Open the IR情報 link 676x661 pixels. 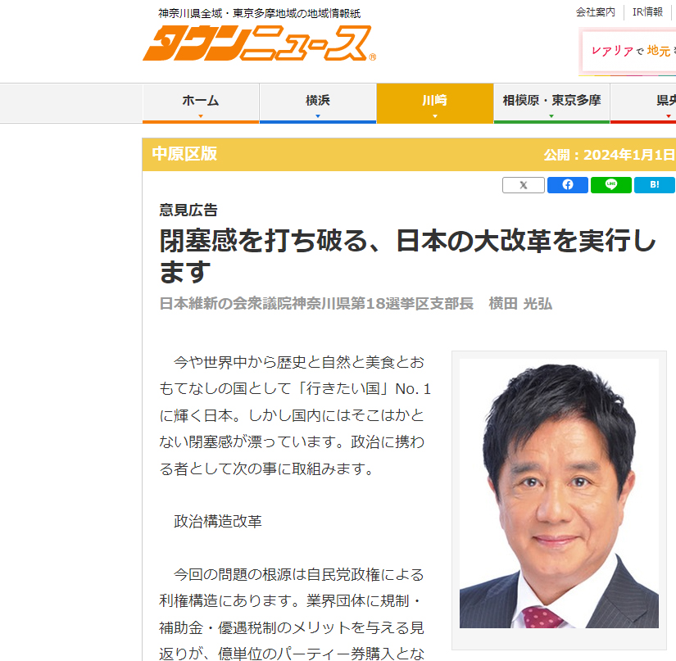click(x=647, y=12)
